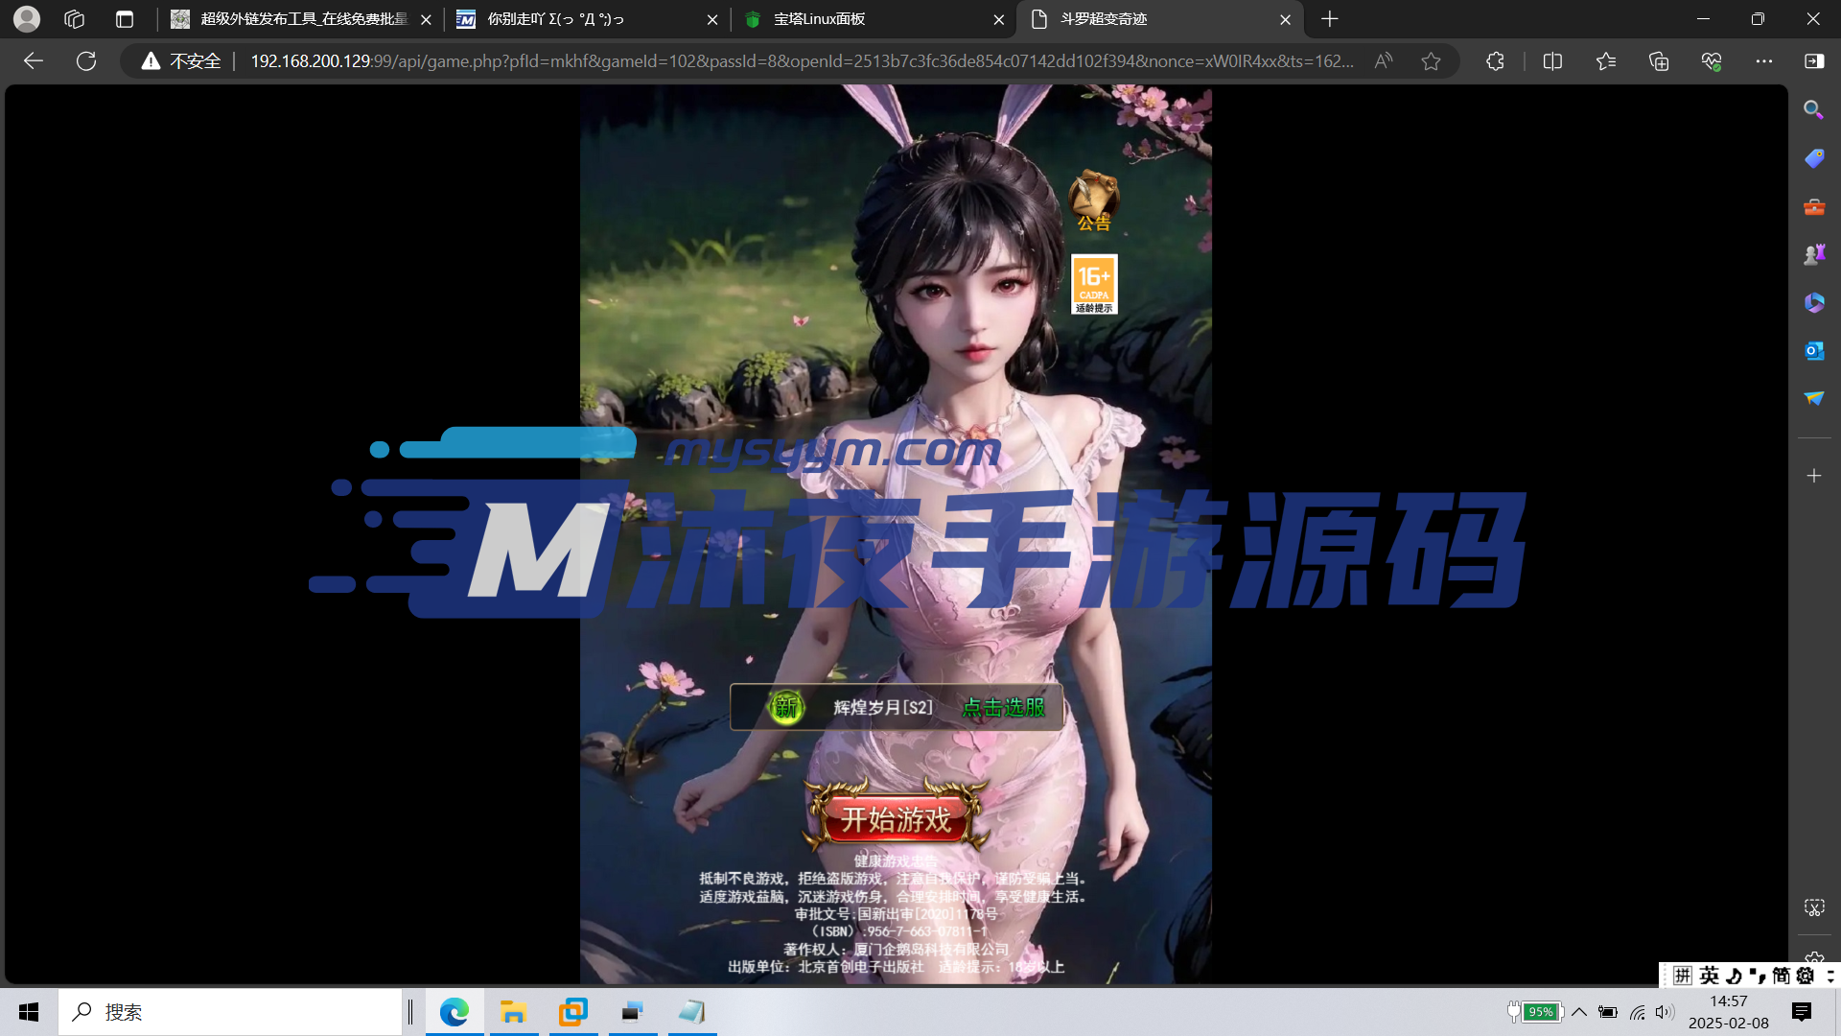
Task: Click 点击选服 to choose server 辉煌岁月[S2]
Action: click(x=1002, y=707)
